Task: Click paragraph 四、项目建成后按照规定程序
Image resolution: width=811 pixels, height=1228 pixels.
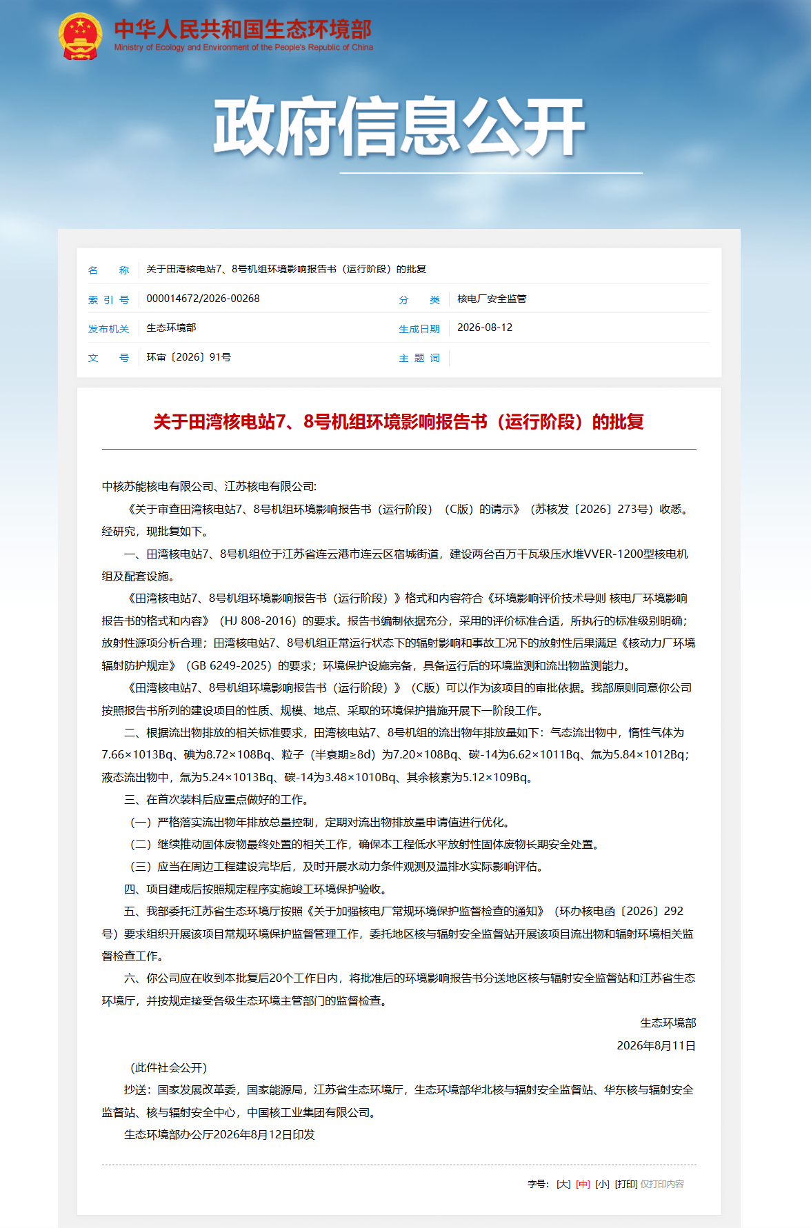Action: [x=258, y=889]
